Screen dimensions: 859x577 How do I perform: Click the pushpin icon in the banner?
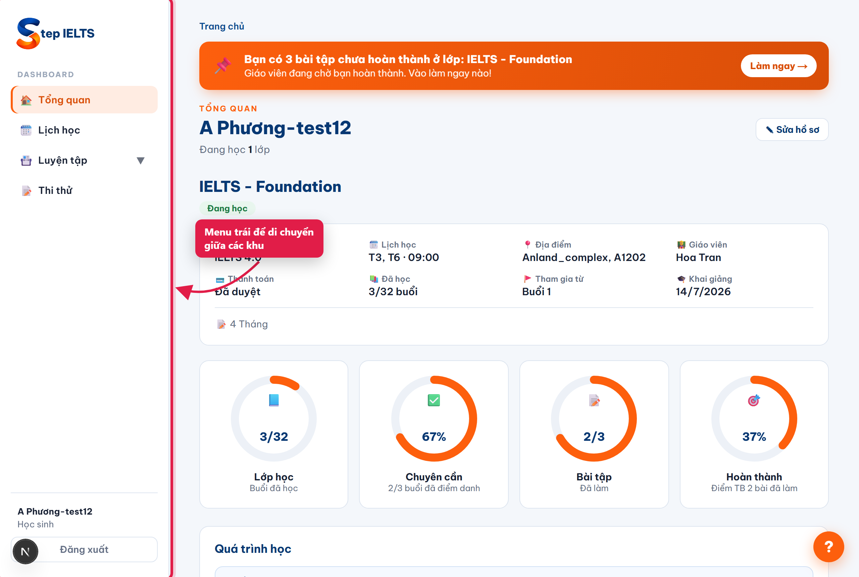click(223, 65)
